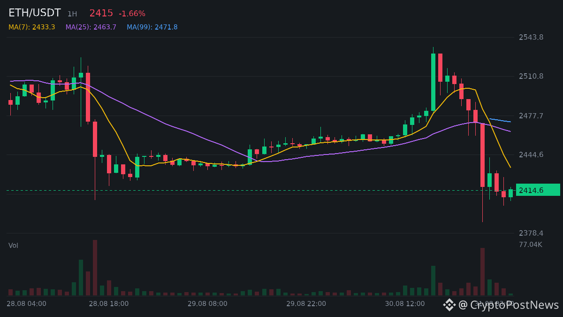This screenshot has width=563, height=317.
Task: Click the MA(99): 2471.8 indicator label
Action: [152, 27]
